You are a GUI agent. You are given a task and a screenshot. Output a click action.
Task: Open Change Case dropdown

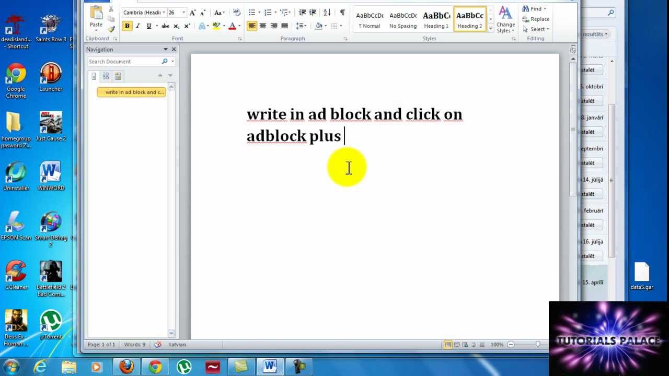point(220,13)
